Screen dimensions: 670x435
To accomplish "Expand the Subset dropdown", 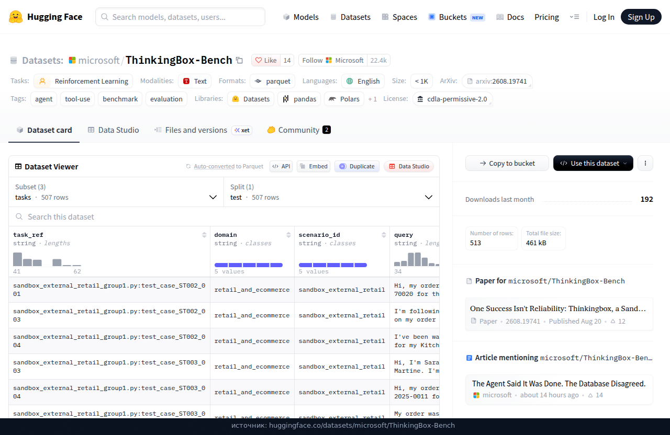I will 116,192.
